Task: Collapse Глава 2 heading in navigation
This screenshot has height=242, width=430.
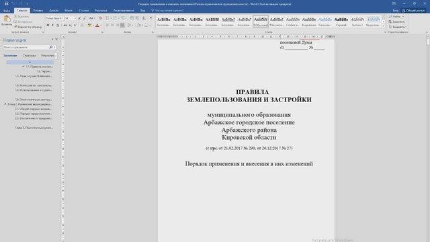Action: coord(5,104)
